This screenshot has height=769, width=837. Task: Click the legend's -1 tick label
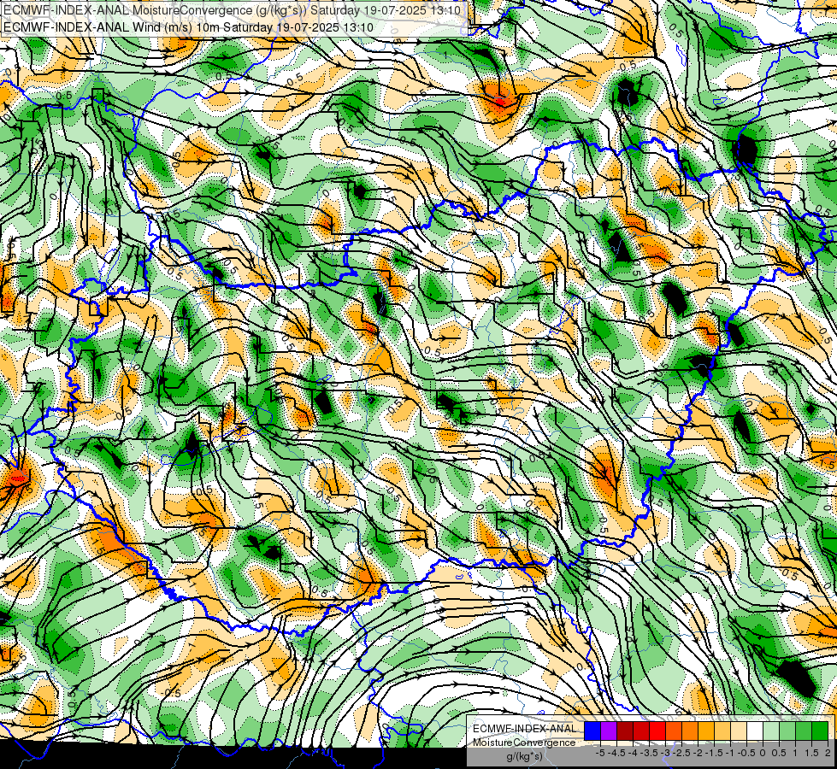tap(730, 753)
